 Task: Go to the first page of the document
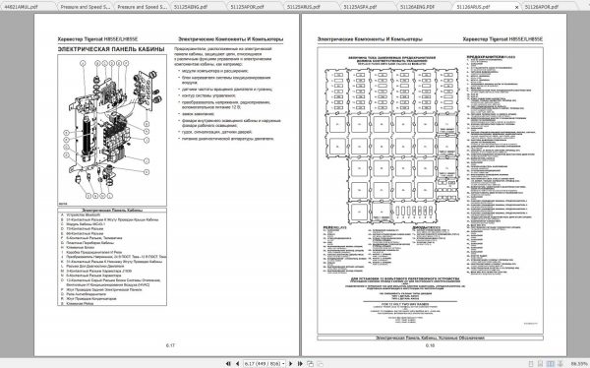pyautogui.click(x=228, y=363)
